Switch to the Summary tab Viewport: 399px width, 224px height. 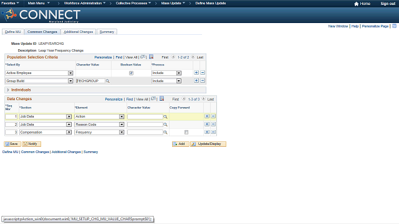(107, 32)
